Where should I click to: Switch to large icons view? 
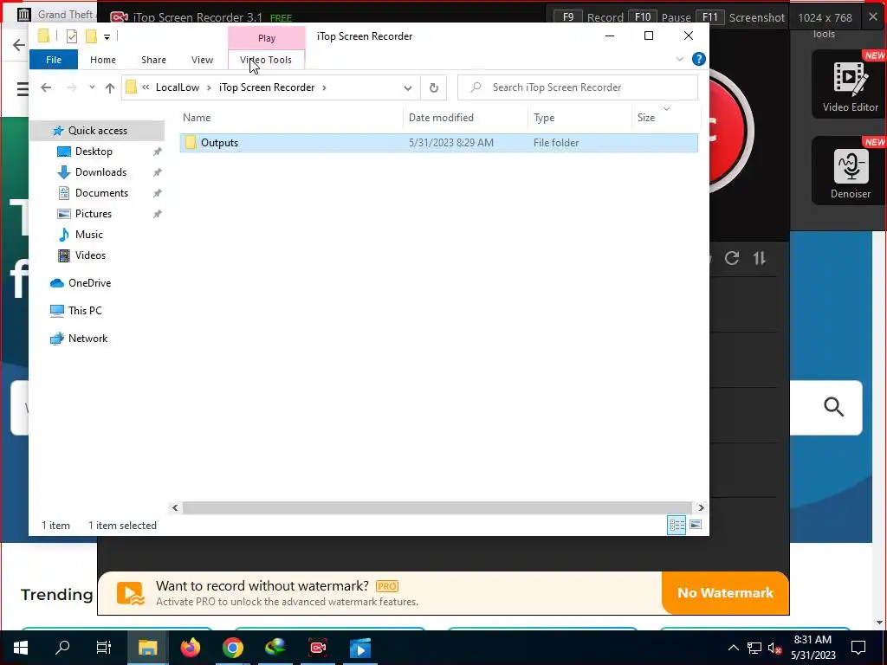pyautogui.click(x=696, y=525)
